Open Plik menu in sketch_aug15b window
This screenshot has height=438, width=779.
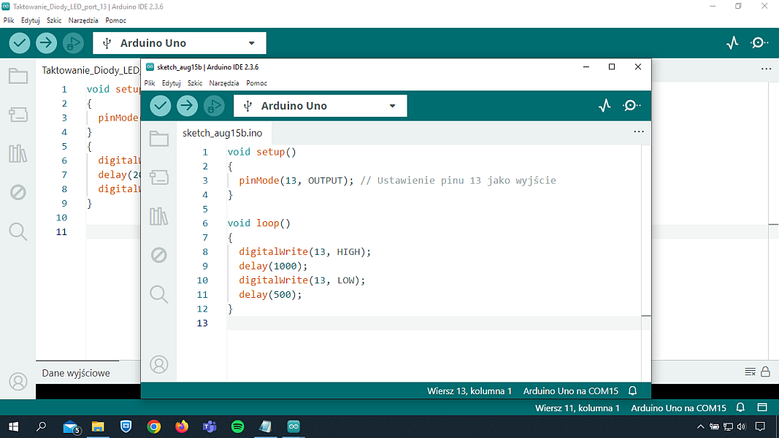pyautogui.click(x=150, y=83)
